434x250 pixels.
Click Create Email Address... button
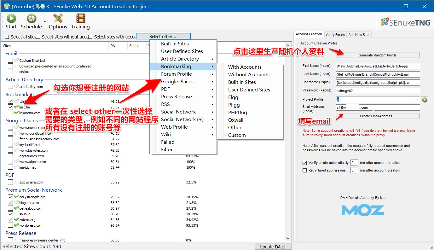pyautogui.click(x=378, y=116)
